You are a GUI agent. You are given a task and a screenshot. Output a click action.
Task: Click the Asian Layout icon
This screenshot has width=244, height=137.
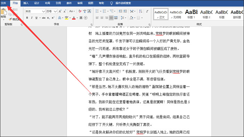(x=132, y=11)
